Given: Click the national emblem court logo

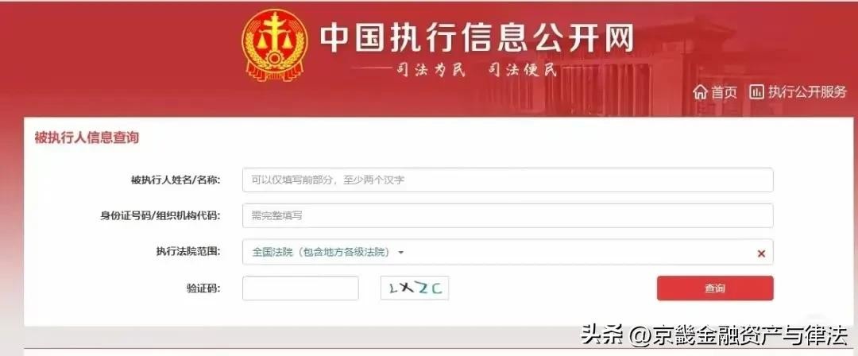Looking at the screenshot, I should [x=274, y=46].
